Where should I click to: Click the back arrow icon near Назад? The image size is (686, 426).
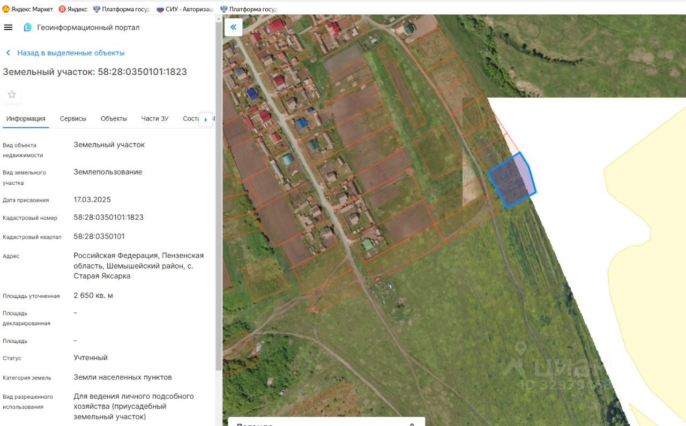8,53
